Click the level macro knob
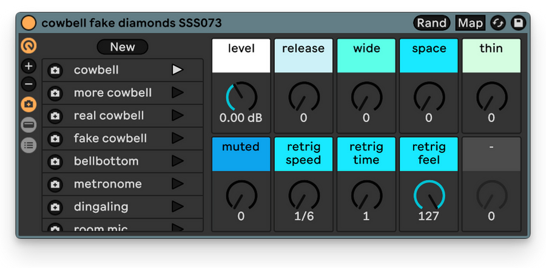 pos(241,97)
